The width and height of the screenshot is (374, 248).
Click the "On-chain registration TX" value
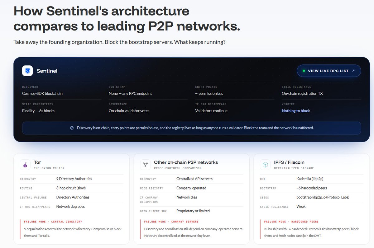point(302,93)
